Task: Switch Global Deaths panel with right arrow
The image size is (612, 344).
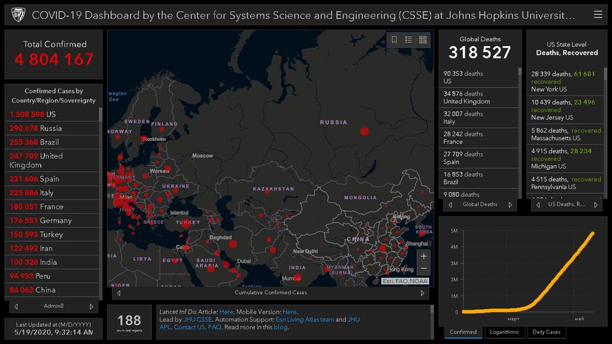Action: point(510,204)
